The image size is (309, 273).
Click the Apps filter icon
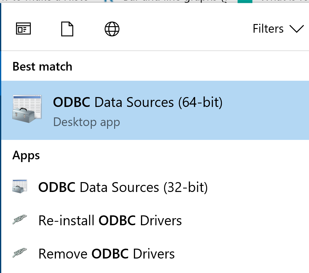(x=23, y=29)
